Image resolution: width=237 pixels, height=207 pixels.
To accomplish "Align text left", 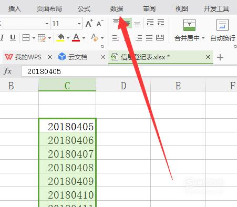I will 116,38.
